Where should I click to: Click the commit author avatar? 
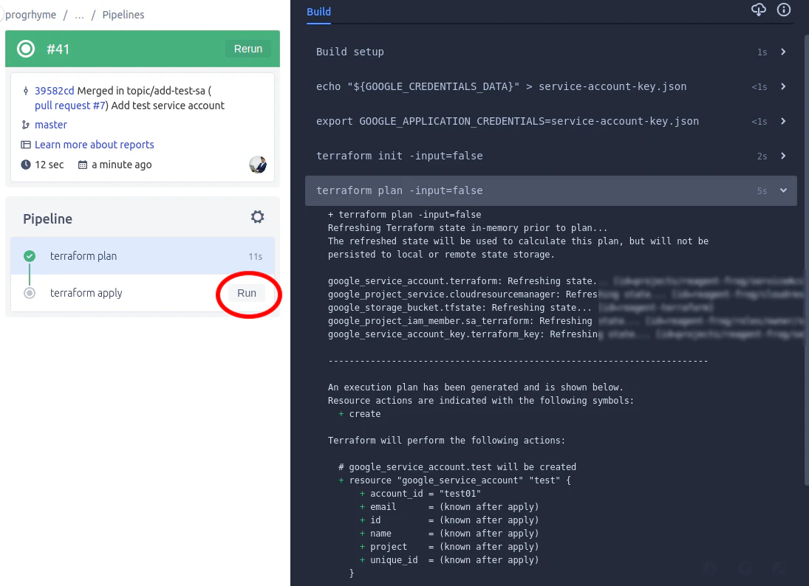[x=257, y=165]
